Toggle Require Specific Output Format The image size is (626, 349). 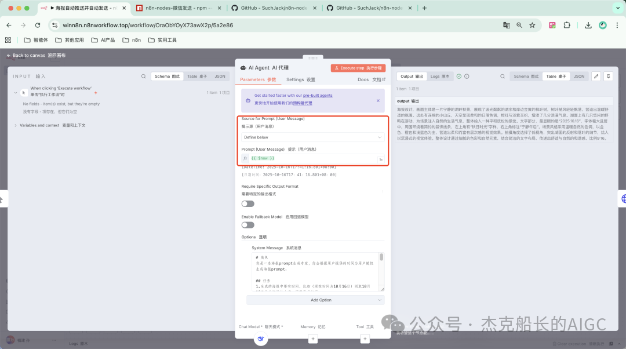coord(248,203)
